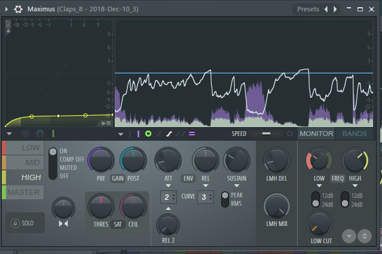Click the filled yellow middle envelope point
The image size is (382, 254).
[x=58, y=116]
